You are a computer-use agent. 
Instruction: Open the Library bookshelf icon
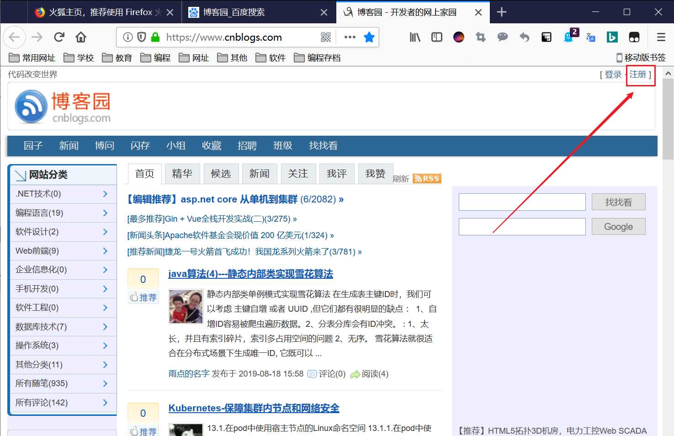pos(415,37)
